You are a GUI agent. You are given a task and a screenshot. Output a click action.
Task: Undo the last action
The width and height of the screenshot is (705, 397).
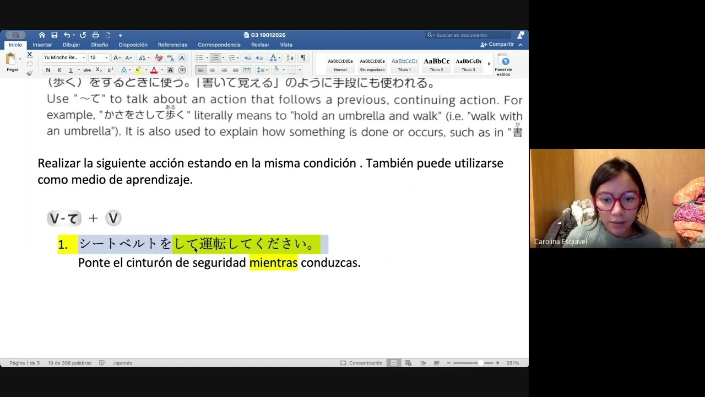(x=67, y=35)
